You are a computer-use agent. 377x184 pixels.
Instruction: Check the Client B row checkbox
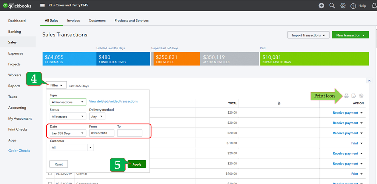50,174
